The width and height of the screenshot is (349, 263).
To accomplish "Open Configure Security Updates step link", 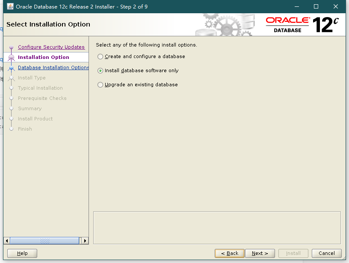I will [x=51, y=47].
